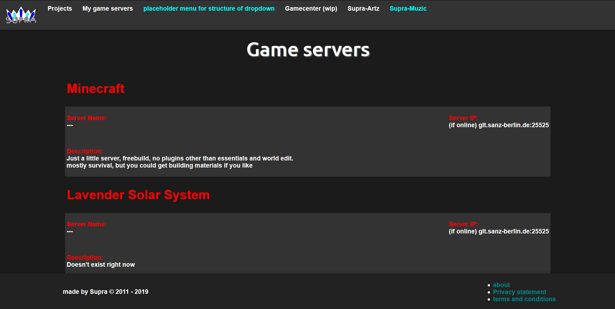Open the Supra-Muzic link

click(408, 9)
